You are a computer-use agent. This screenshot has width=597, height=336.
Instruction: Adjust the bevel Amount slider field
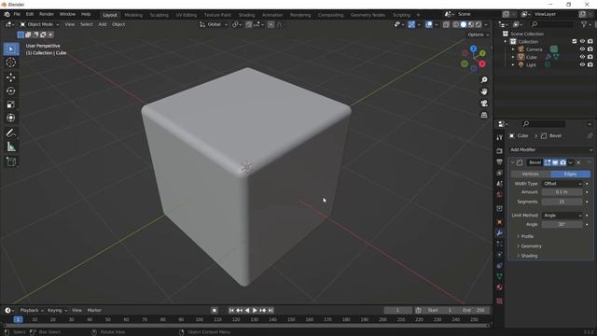[x=562, y=192]
